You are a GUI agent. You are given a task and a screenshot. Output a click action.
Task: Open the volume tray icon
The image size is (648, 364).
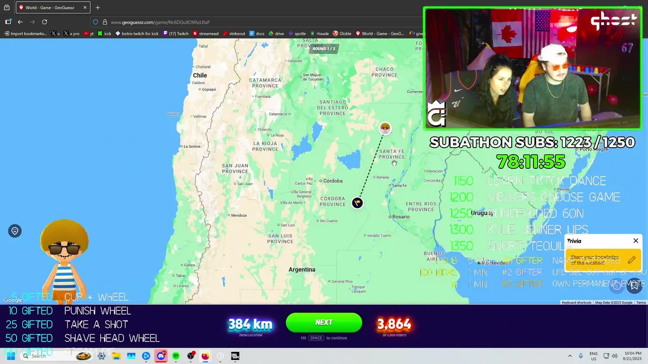(615, 356)
